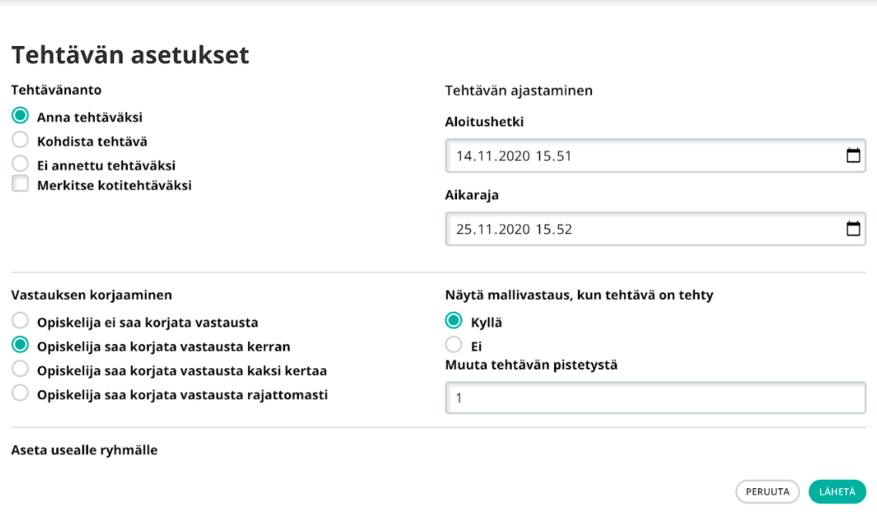Open calendar picker for Aloitushetki field
The height and width of the screenshot is (512, 877).
point(853,156)
